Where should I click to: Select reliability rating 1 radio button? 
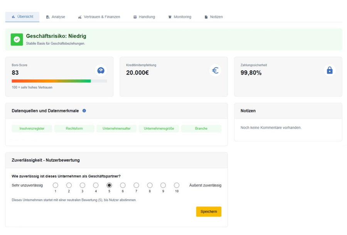click(x=56, y=185)
